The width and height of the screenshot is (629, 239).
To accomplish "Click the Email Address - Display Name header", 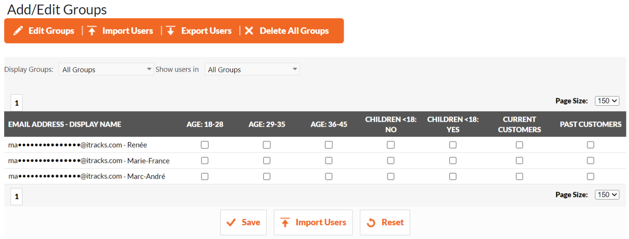I will click(65, 124).
